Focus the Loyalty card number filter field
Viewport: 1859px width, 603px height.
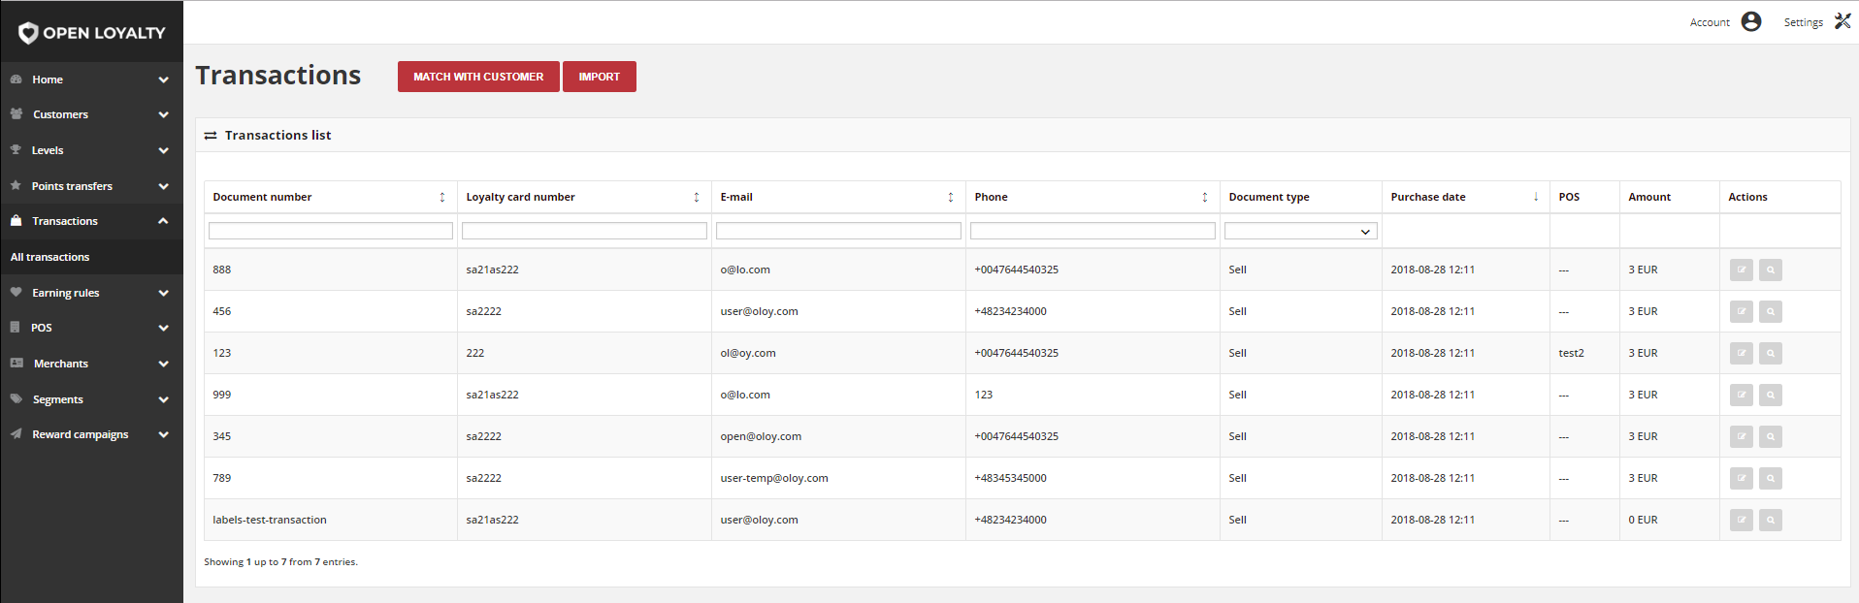coord(584,231)
